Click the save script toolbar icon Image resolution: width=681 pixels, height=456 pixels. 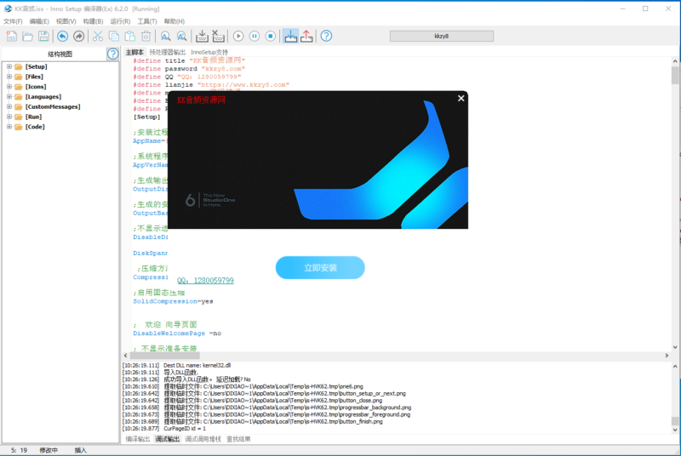(x=43, y=36)
